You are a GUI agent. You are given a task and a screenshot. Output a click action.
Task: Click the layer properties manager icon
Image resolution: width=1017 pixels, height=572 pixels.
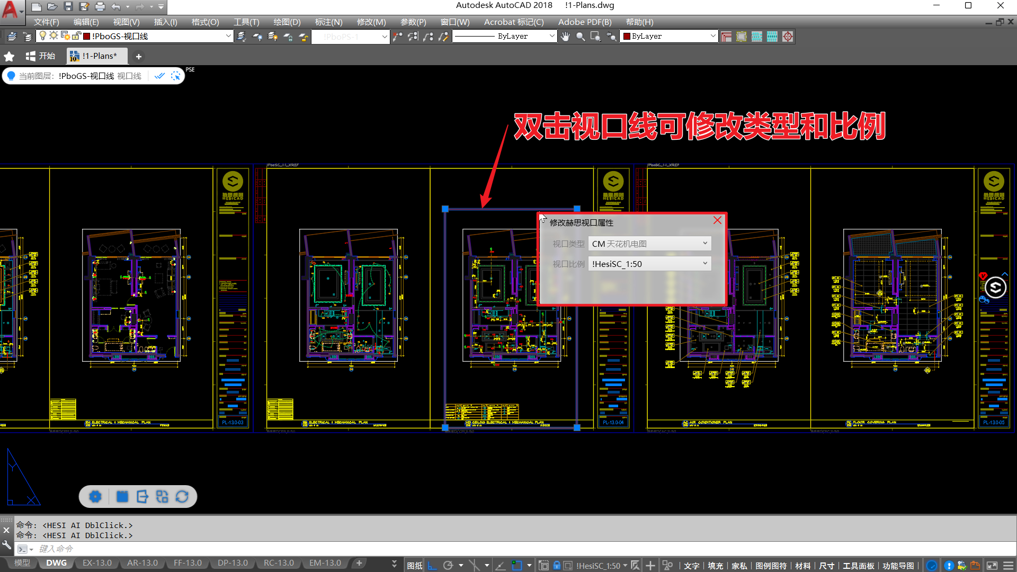click(12, 37)
